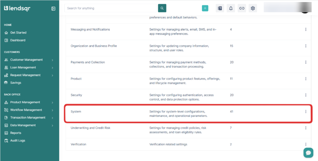
Task: Click the count 41 in System row
Action: 232,112
